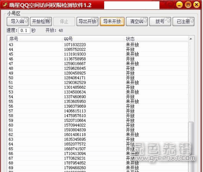Image resolution: width=203 pixels, height=172 pixels.
Task: Start detection with 开始检测 button
Action: point(41,21)
